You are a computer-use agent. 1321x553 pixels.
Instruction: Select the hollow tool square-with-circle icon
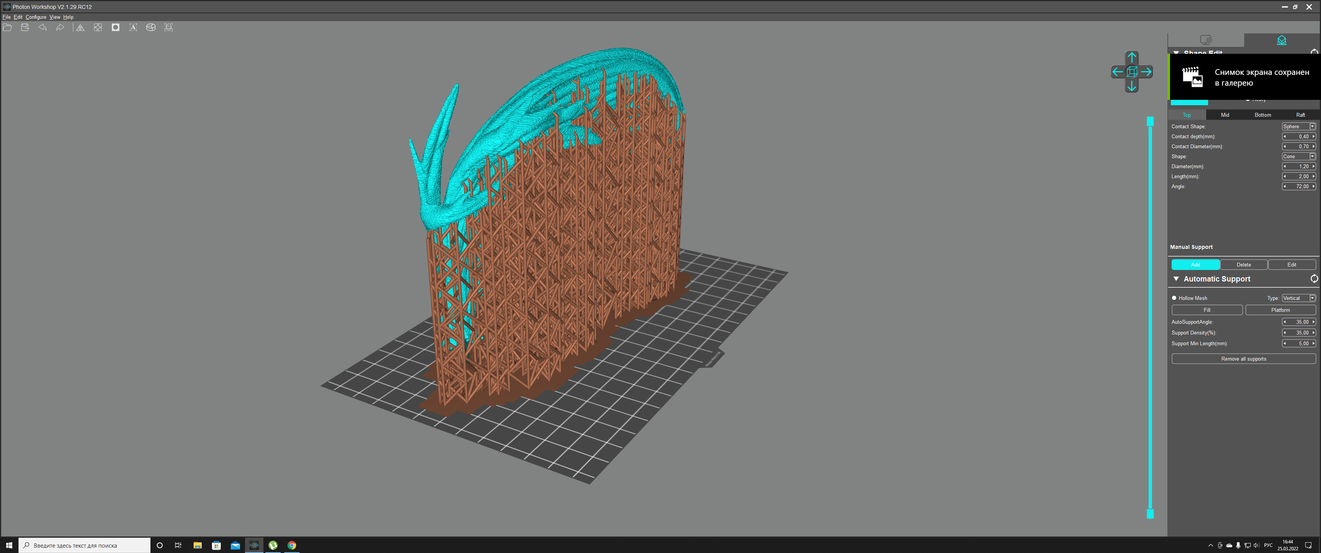click(115, 28)
